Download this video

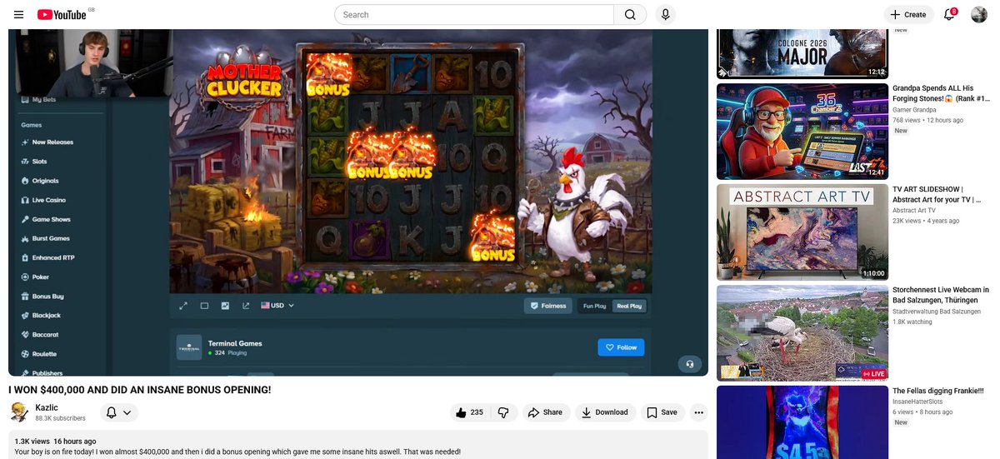[x=605, y=412]
